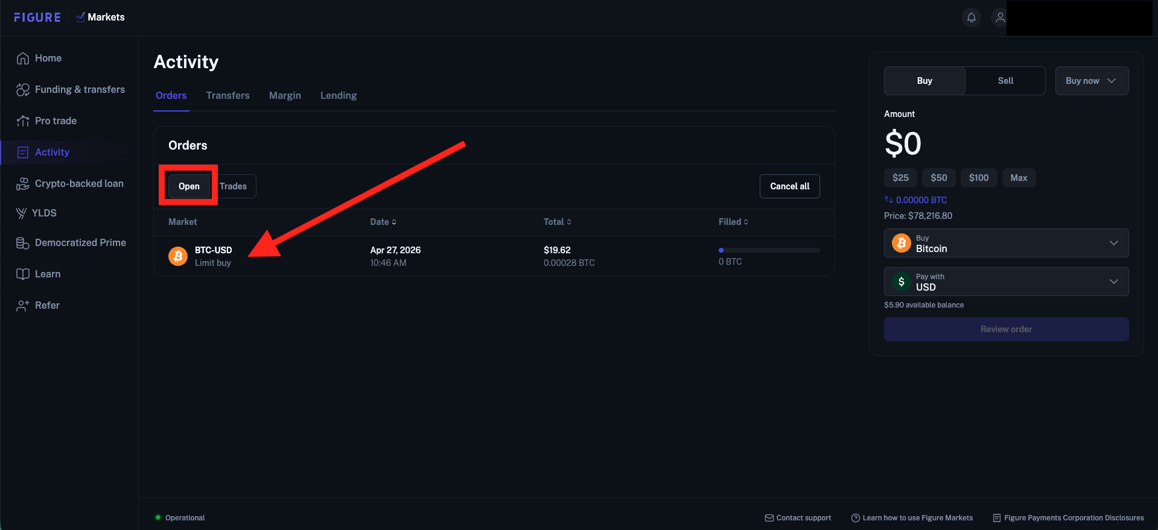
Task: Open the notifications bell
Action: point(972,17)
